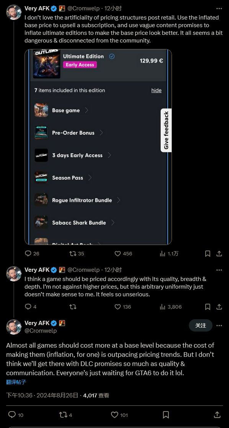229x428 pixels.
Task: Toggle like on the tweet with 136 likes
Action: click(123, 307)
